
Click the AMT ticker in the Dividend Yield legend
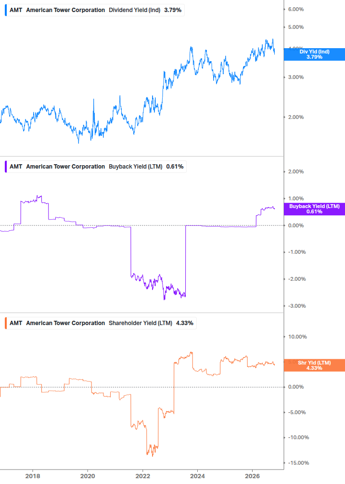(x=16, y=10)
